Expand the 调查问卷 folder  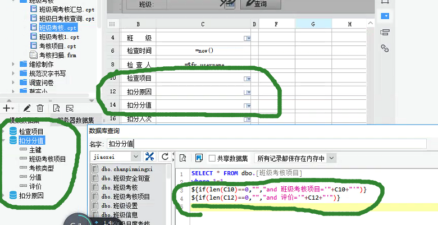tap(13, 82)
